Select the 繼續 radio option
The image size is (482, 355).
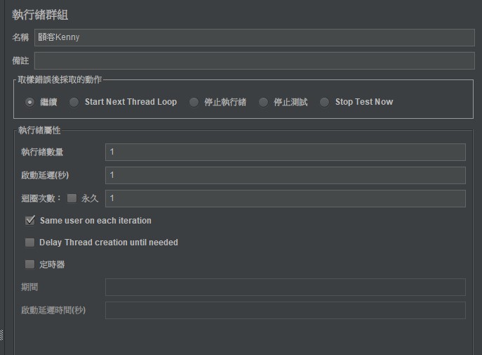click(30, 102)
